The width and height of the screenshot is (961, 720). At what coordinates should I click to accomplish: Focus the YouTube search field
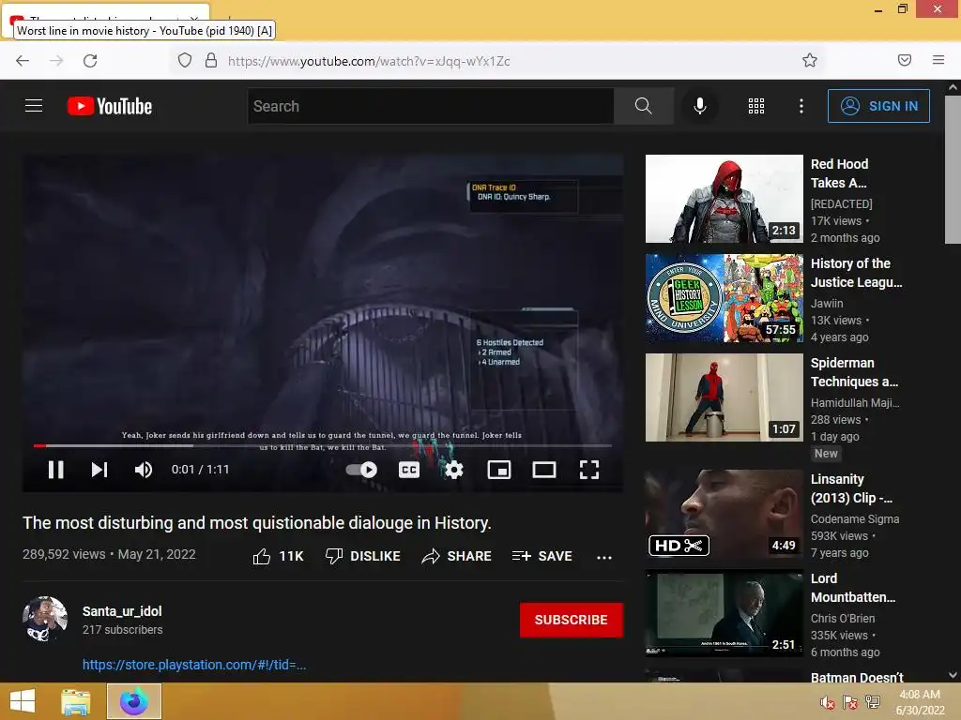tap(431, 106)
